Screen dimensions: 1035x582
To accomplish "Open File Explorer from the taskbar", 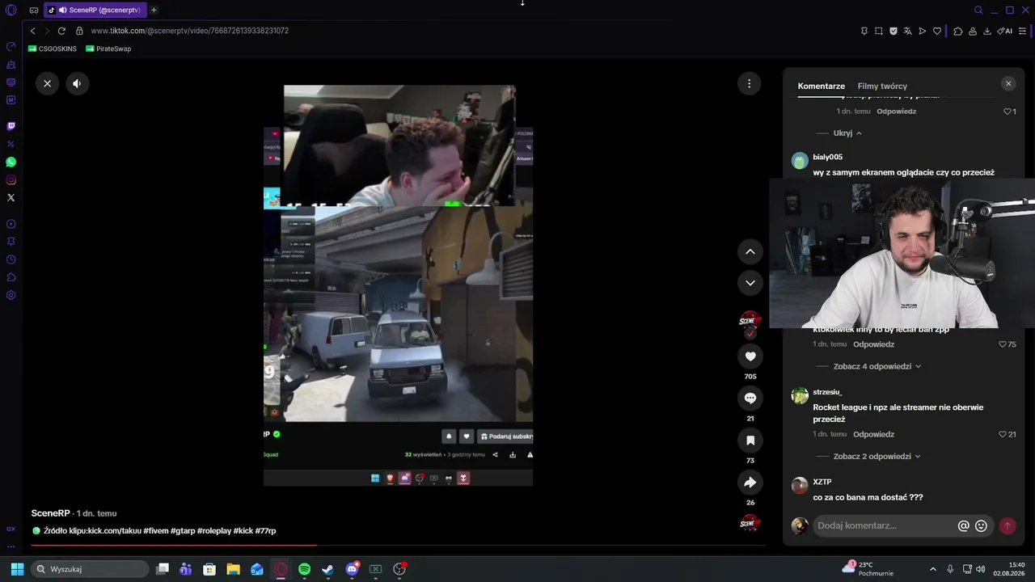I will click(233, 569).
